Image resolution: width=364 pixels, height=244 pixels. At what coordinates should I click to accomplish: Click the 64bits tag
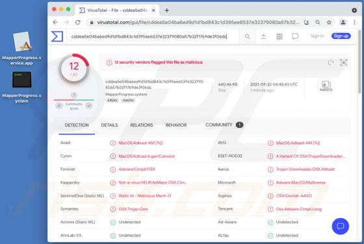tap(112, 101)
